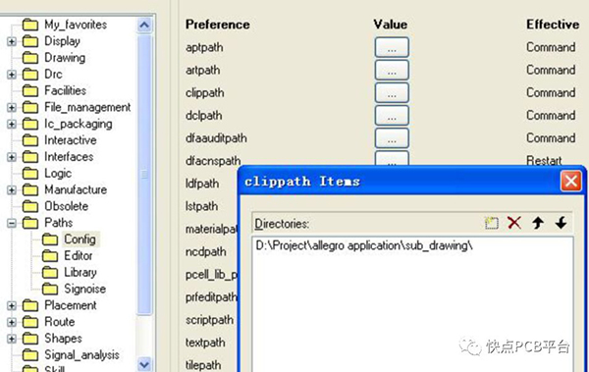This screenshot has height=372, width=589.
Task: Select the Interactive folder in tree
Action: tap(71, 140)
